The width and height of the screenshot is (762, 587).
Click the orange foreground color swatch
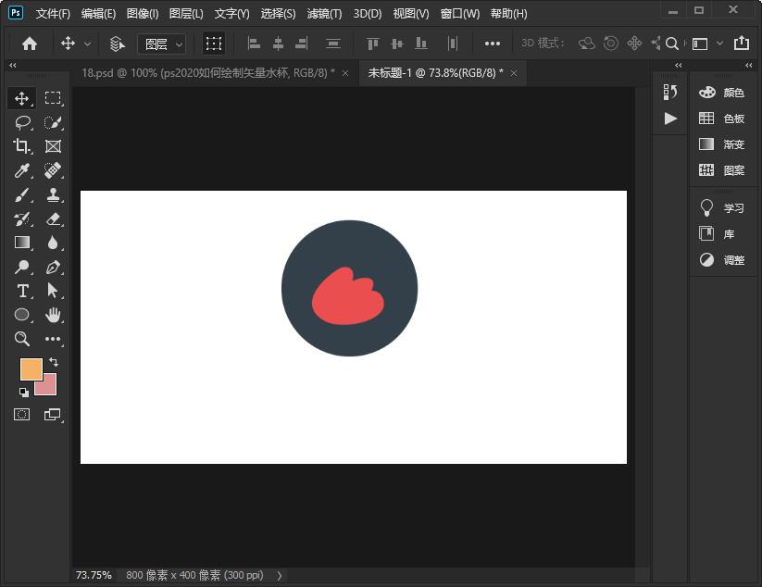click(31, 368)
